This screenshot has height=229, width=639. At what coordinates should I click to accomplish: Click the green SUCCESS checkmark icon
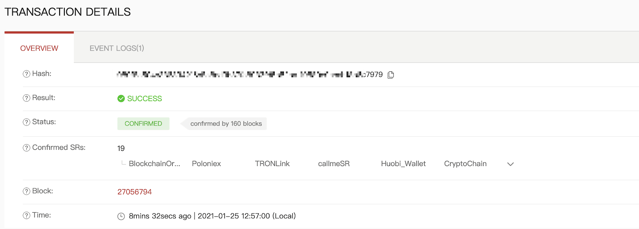pyautogui.click(x=121, y=98)
